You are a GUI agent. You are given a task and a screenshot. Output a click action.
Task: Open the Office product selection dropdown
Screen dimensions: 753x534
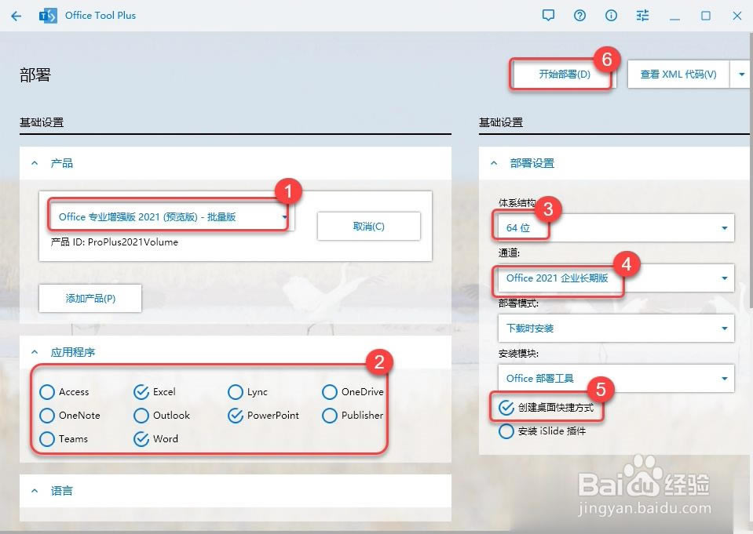171,217
